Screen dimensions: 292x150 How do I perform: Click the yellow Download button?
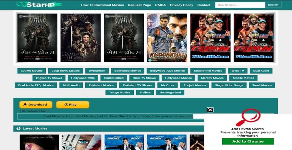36,105
